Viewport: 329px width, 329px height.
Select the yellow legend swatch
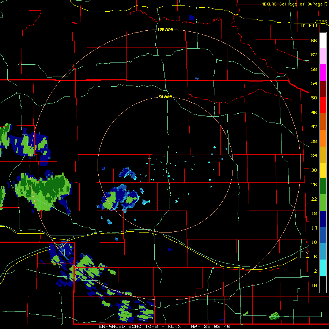click(x=323, y=170)
